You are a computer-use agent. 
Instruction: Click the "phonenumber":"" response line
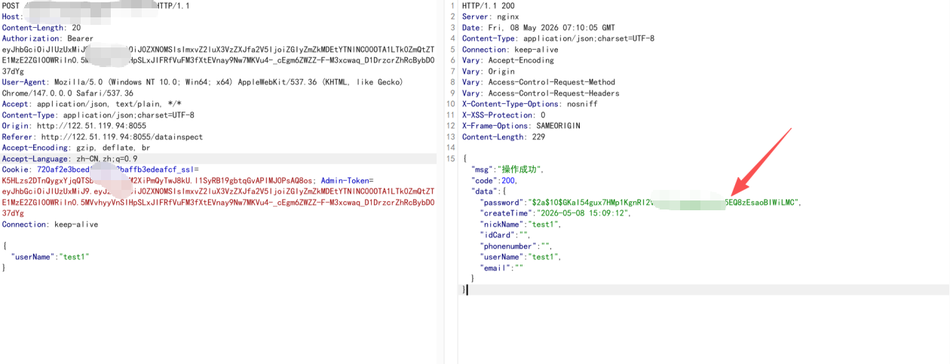[x=516, y=246]
